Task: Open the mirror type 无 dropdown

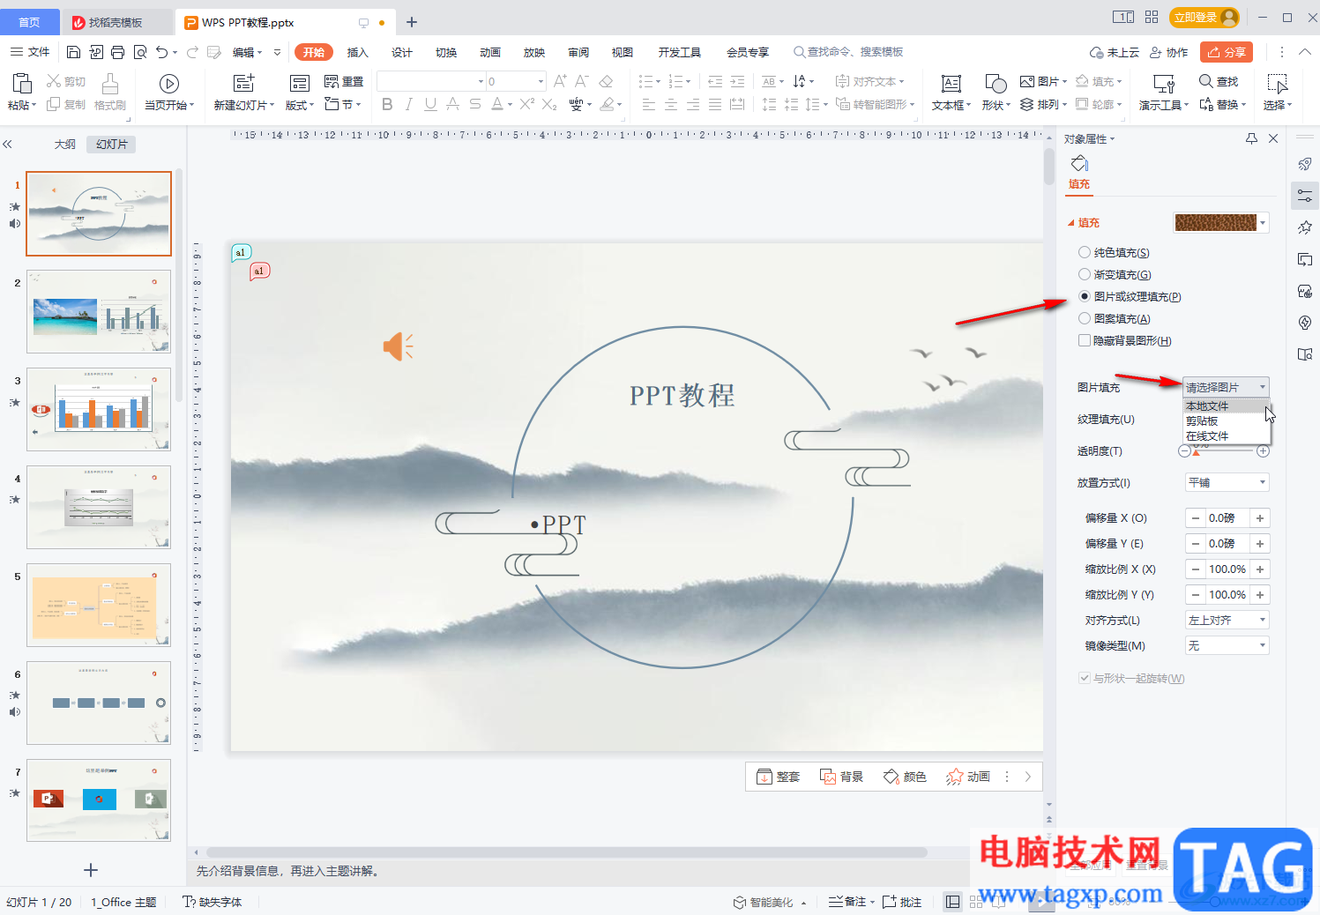Action: tap(1227, 645)
